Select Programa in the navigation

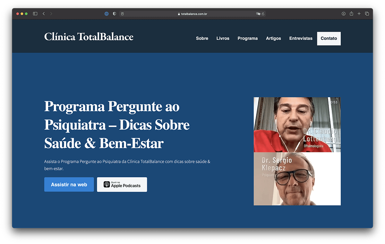248,38
